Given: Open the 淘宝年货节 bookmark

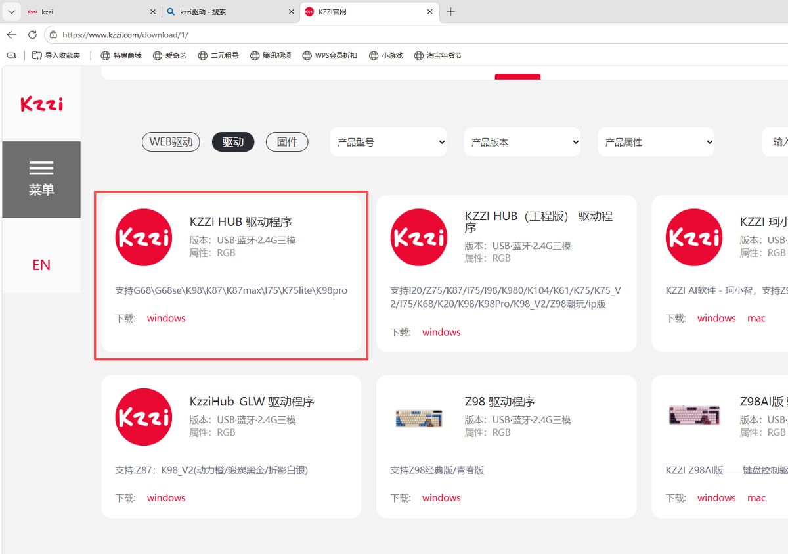Looking at the screenshot, I should pos(438,56).
